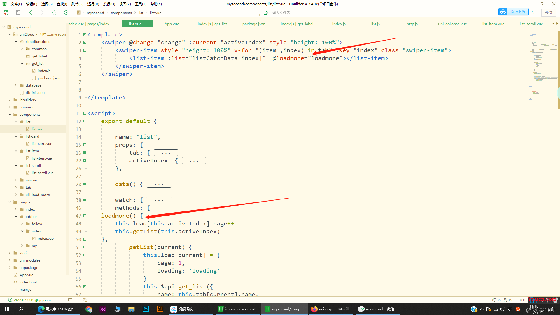
Task: Click the bookmark star icon
Action: tap(54, 13)
